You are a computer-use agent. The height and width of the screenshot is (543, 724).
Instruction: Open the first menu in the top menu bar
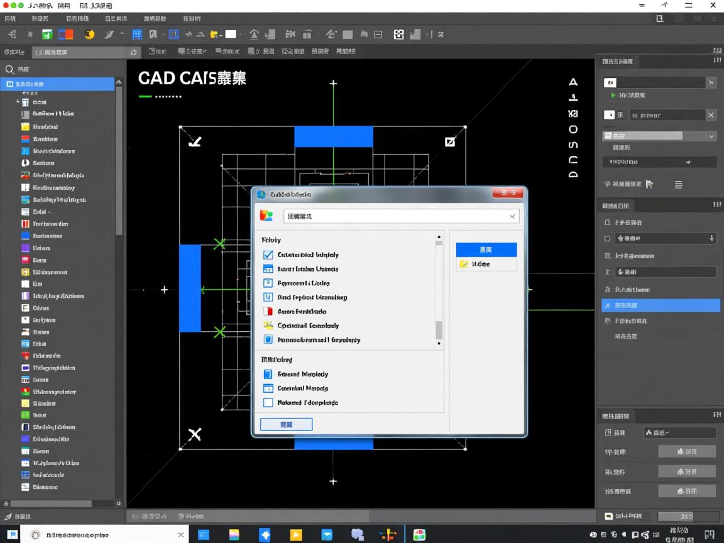click(x=10, y=19)
